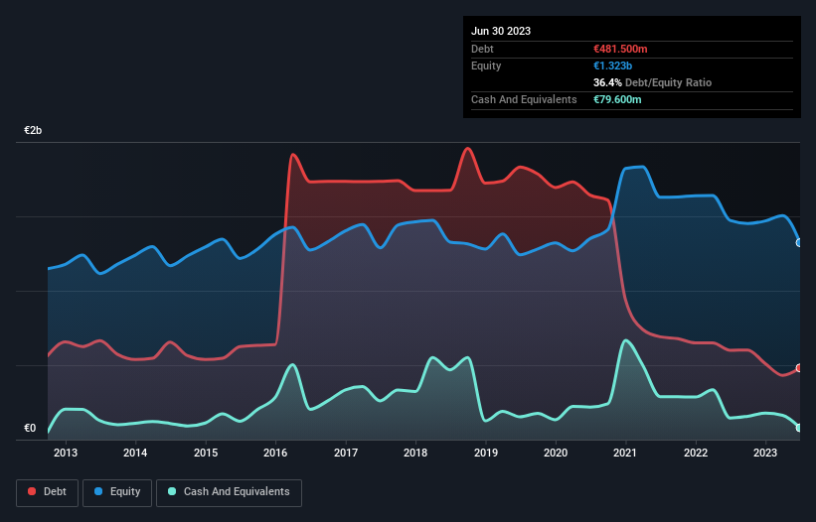Toggle the Debt series legend button
Image resolution: width=816 pixels, height=522 pixels.
[x=47, y=492]
